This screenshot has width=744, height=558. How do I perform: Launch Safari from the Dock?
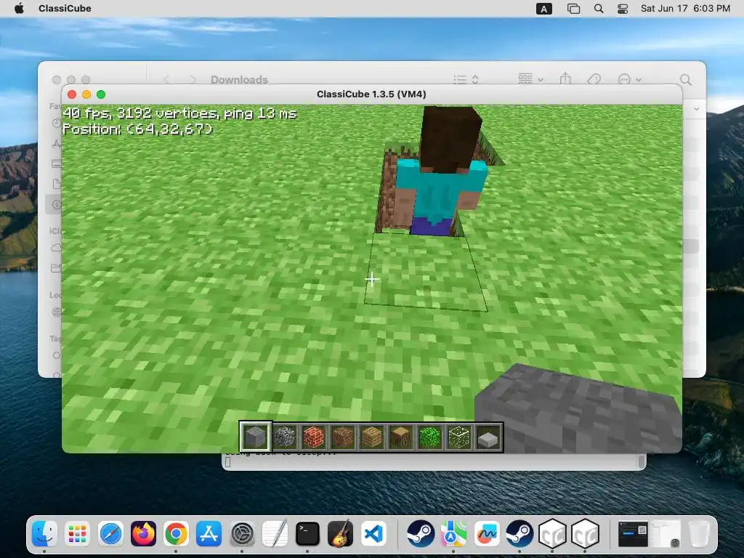[x=110, y=534]
